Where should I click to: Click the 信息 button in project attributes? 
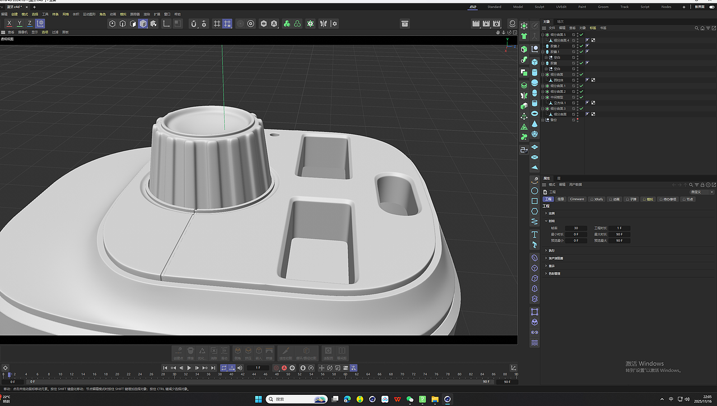click(x=561, y=199)
